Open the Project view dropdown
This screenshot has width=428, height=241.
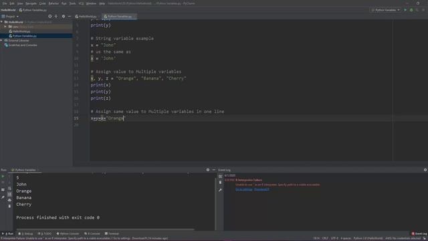pyautogui.click(x=10, y=16)
